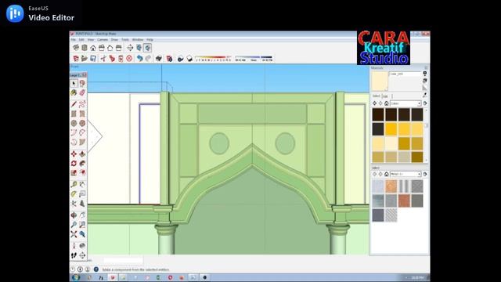The image size is (501, 282).
Task: Open the Help menu
Action: pos(150,40)
